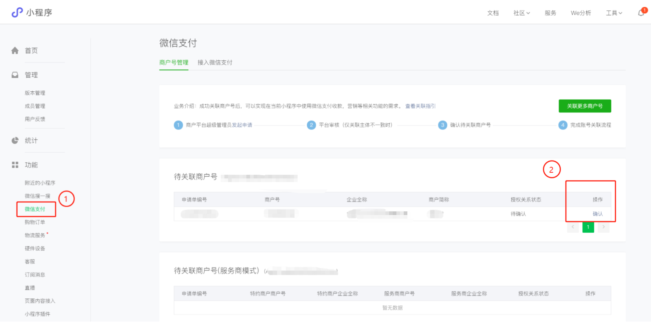The image size is (651, 330).
Task: Click the 管理 section icon
Action: pyautogui.click(x=15, y=74)
